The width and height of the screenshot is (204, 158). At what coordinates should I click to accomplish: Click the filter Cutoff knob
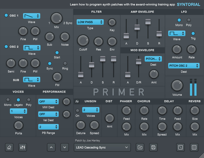coord(83,40)
